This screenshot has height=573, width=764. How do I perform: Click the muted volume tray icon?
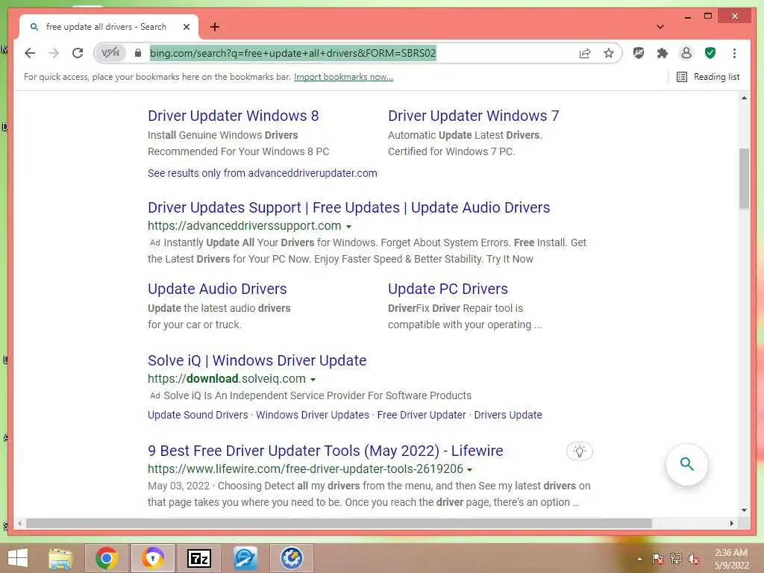694,559
